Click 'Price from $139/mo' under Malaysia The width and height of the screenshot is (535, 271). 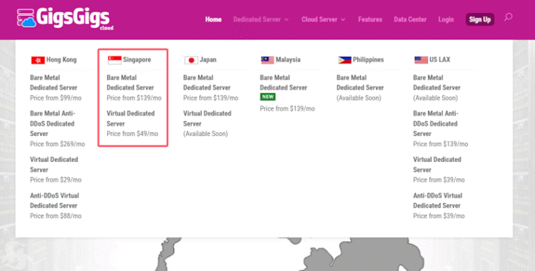tap(287, 108)
